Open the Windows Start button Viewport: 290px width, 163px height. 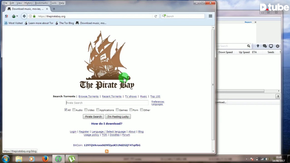click(x=6, y=159)
